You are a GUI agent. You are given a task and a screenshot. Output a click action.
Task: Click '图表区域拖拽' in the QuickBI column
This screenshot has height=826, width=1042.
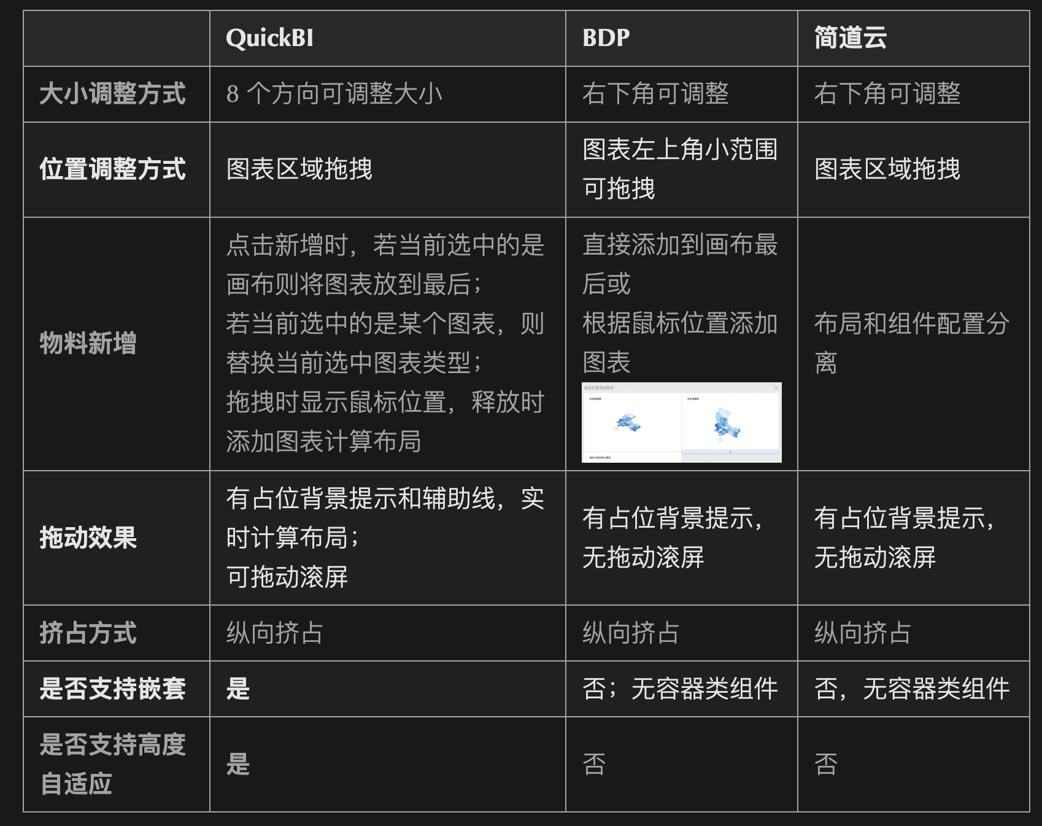click(x=299, y=169)
